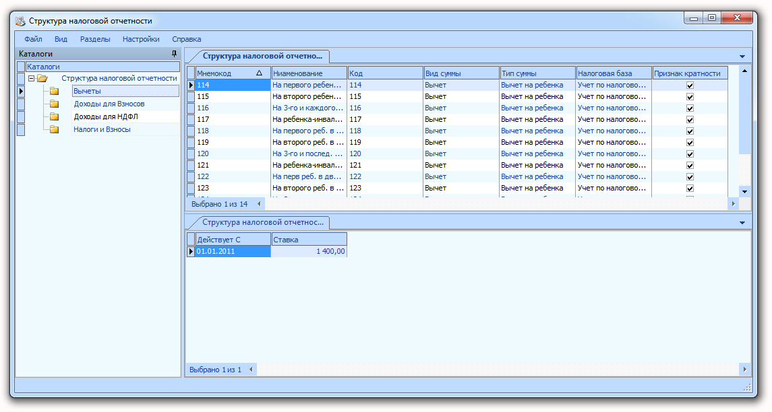Toggle Признак кратности checkbox for row 118
The width and height of the screenshot is (772, 412).
pos(690,131)
